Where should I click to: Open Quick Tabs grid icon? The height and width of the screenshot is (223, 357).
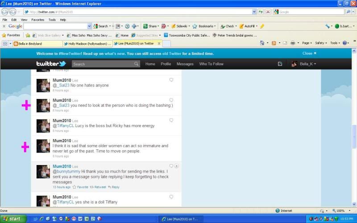(5, 43)
